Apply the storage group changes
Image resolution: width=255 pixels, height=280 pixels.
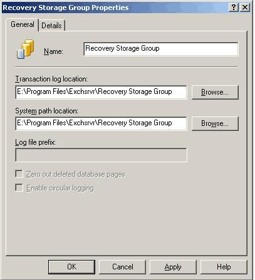point(173,267)
